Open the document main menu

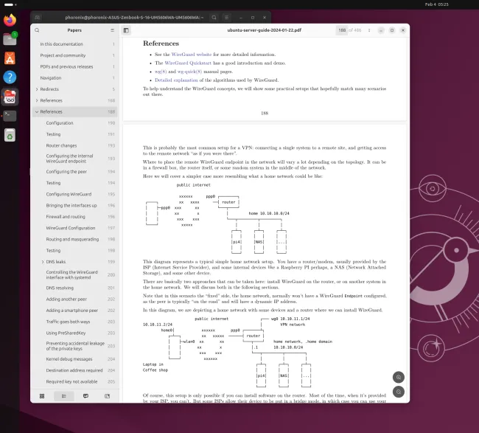370,30
